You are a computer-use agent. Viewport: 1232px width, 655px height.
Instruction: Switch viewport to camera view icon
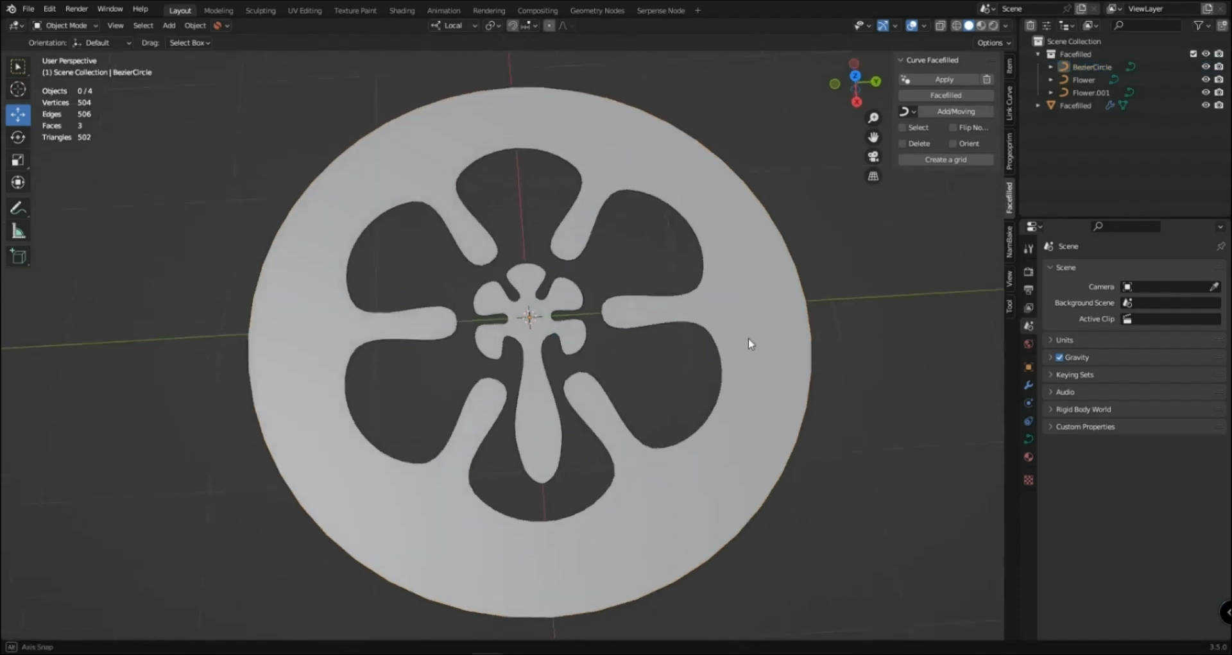873,157
